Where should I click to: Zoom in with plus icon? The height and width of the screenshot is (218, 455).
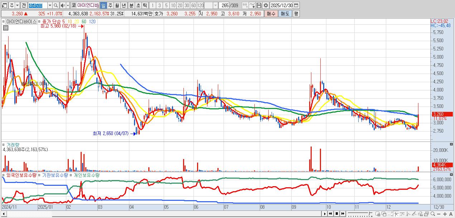tap(445, 214)
